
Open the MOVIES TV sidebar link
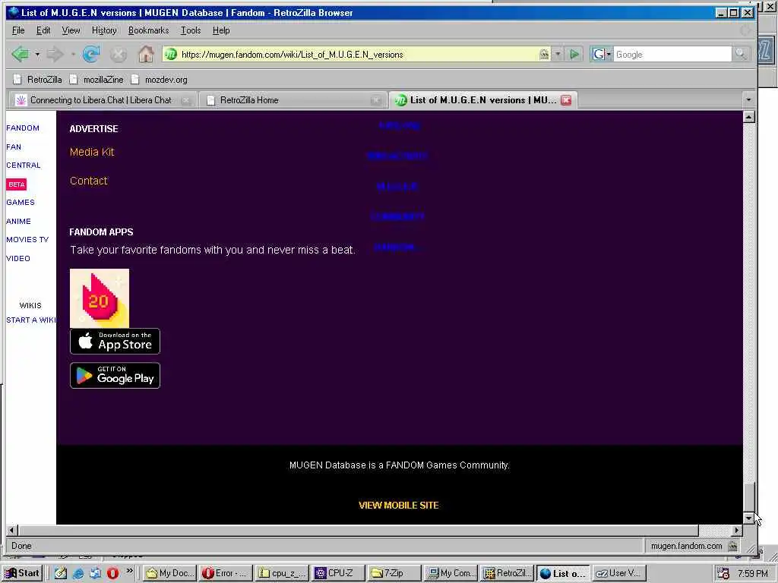[x=27, y=239]
